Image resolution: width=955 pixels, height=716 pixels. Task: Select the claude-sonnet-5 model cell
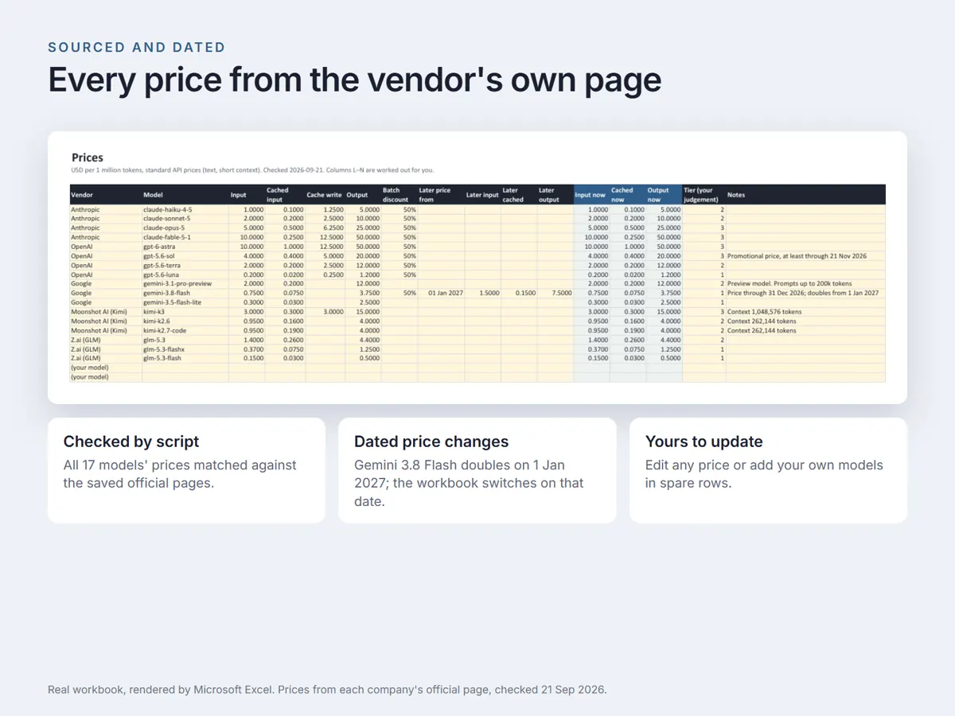[185, 219]
